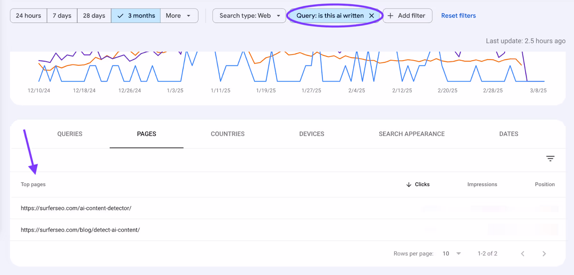The width and height of the screenshot is (574, 275).
Task: Open the More date range dropdown
Action: [179, 16]
